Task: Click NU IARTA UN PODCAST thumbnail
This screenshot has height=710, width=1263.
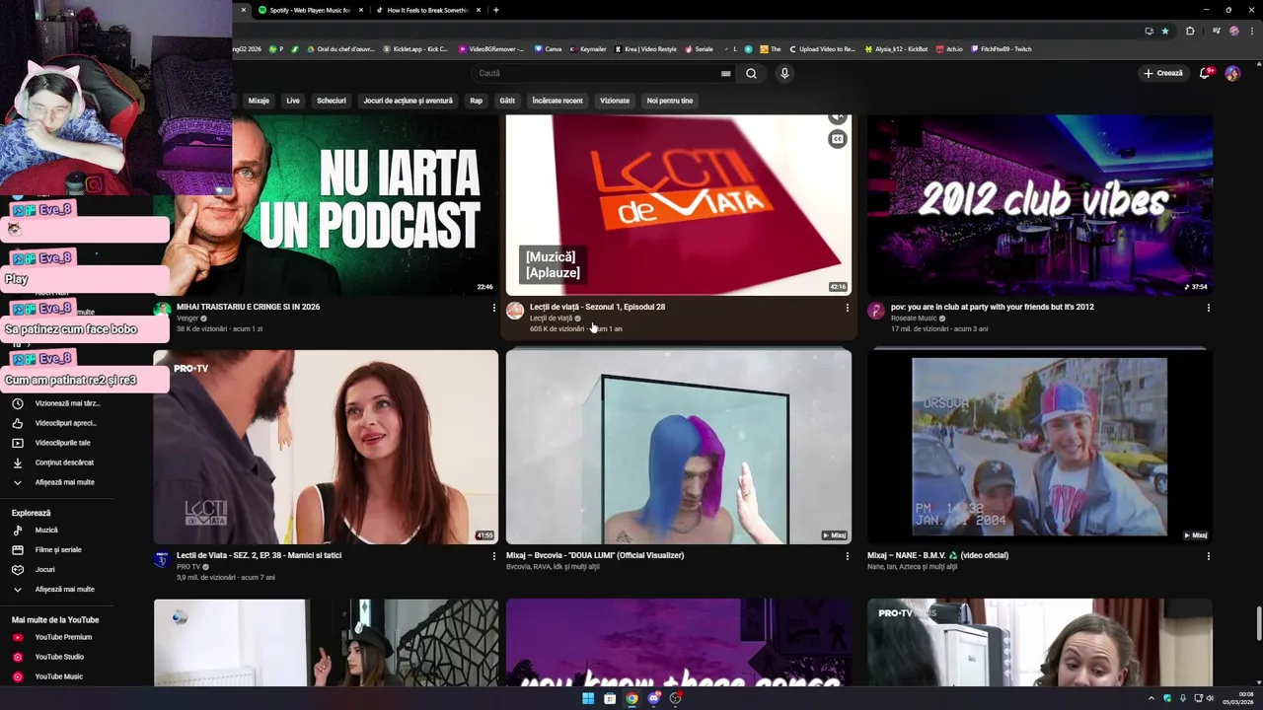Action: 326,205
